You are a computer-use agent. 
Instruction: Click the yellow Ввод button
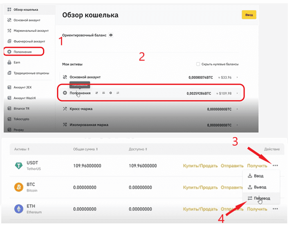tap(249, 15)
